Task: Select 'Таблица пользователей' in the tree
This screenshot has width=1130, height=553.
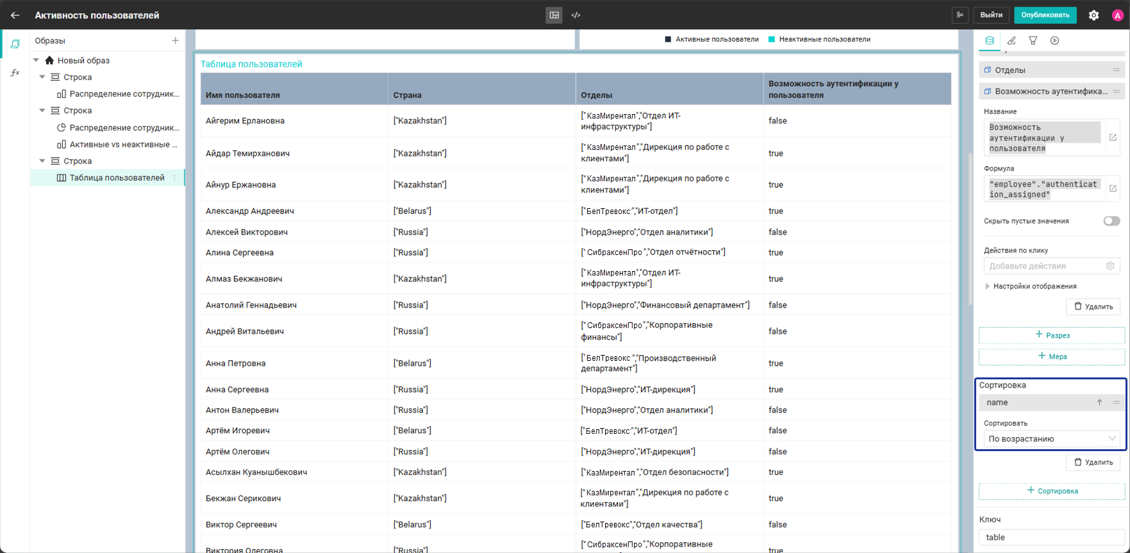Action: pos(117,177)
